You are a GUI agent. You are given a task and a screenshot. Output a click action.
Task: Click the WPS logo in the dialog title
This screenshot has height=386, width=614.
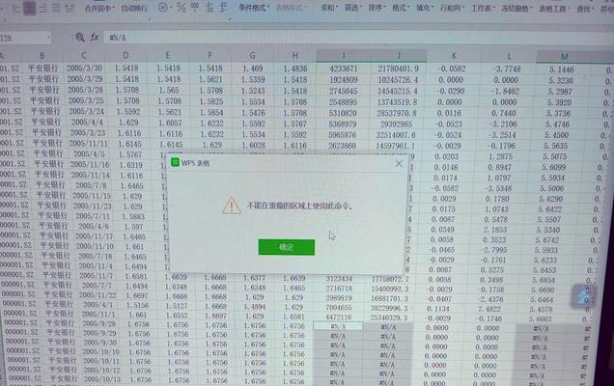tap(175, 162)
